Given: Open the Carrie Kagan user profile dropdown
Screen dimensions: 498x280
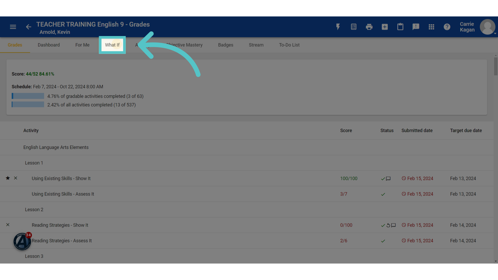Looking at the screenshot, I should point(478,27).
